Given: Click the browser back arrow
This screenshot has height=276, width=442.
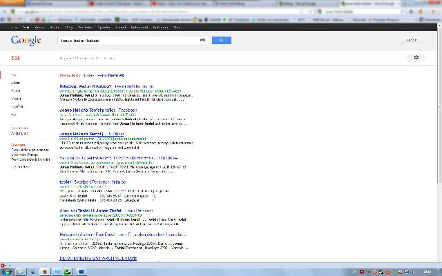Looking at the screenshot, I should (x=5, y=12).
